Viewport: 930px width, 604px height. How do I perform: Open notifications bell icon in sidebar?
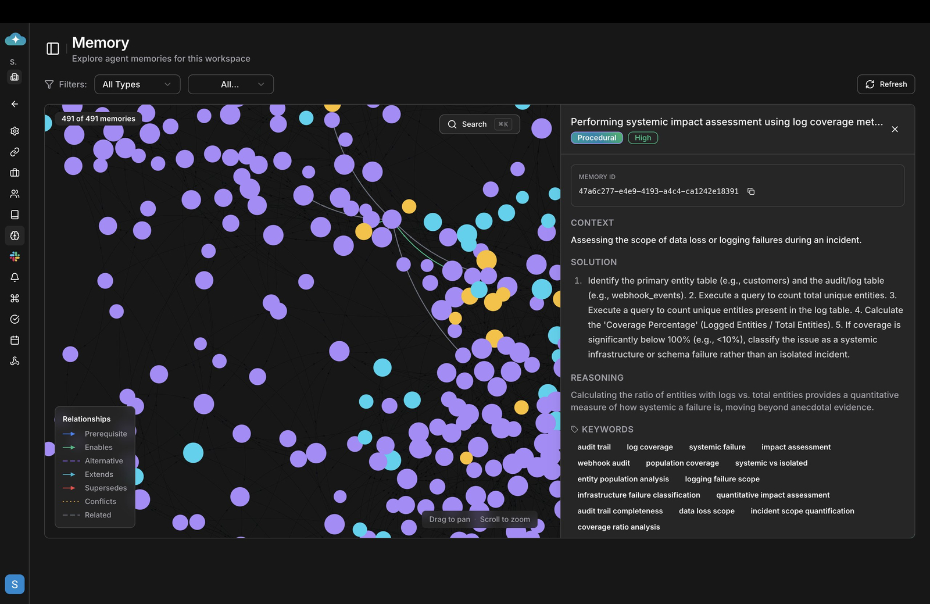[15, 277]
